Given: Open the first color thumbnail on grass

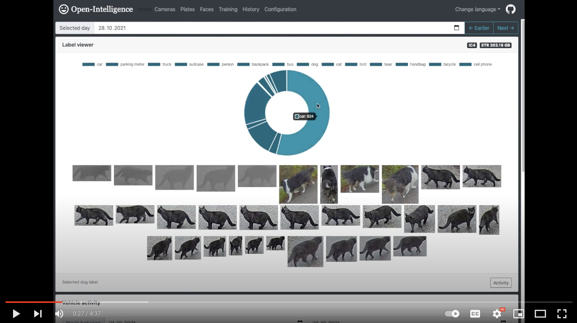Looking at the screenshot, I should [298, 184].
